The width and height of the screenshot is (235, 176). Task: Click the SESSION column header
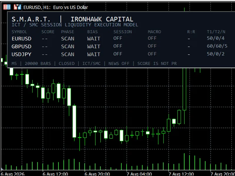pyautogui.click(x=122, y=32)
